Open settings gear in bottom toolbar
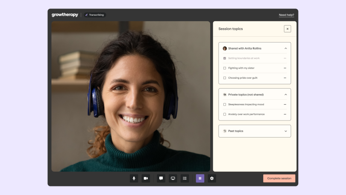This screenshot has width=346, height=195. click(x=212, y=178)
